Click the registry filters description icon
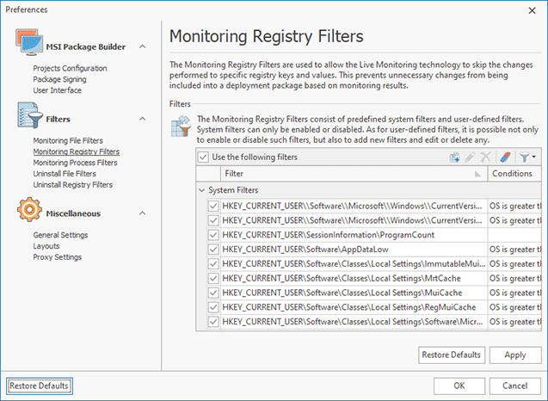This screenshot has width=548, height=401. (181, 126)
